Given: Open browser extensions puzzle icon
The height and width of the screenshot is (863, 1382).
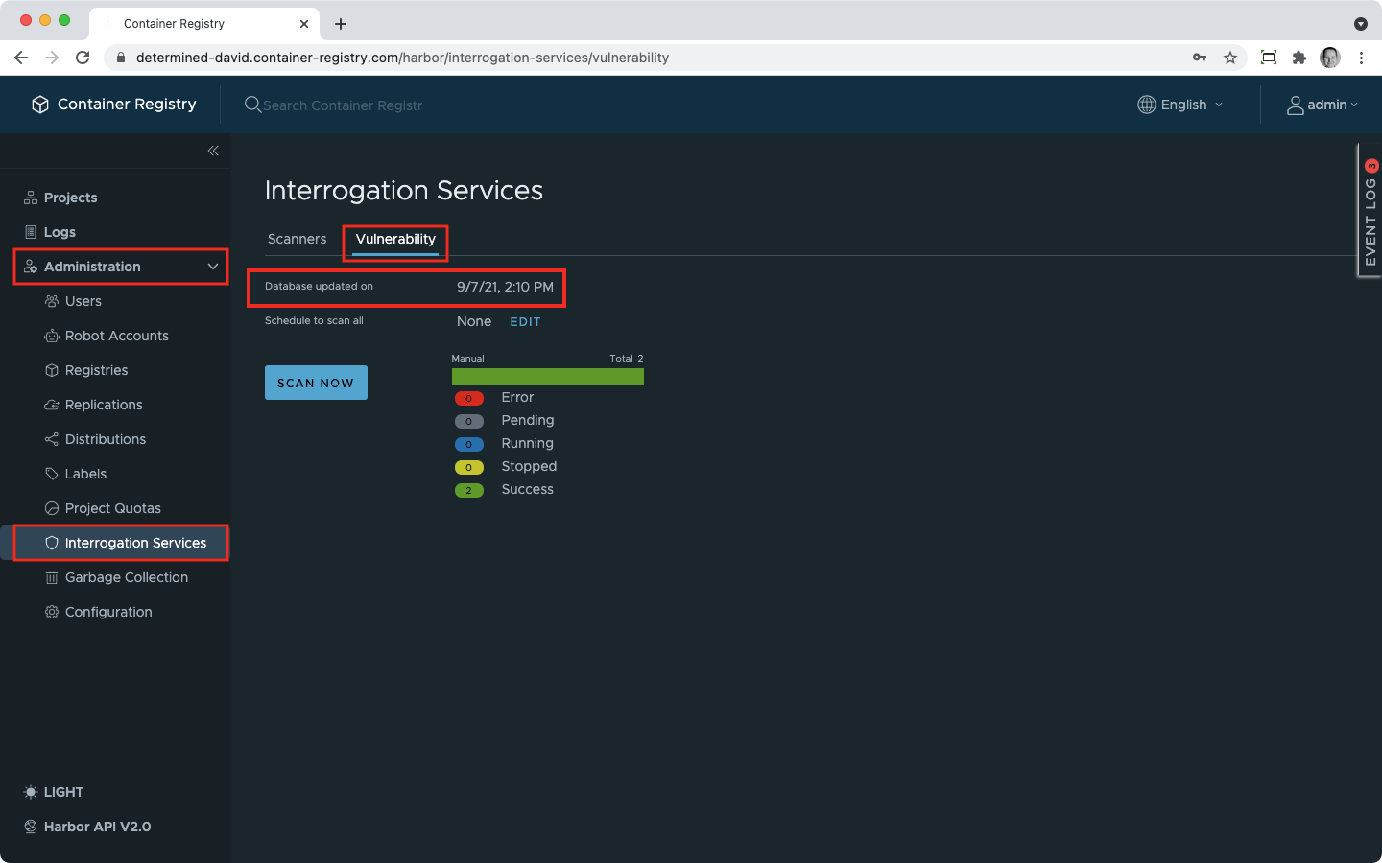Looking at the screenshot, I should [1299, 58].
